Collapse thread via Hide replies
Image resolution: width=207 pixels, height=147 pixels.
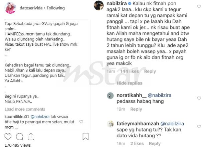click(130, 83)
